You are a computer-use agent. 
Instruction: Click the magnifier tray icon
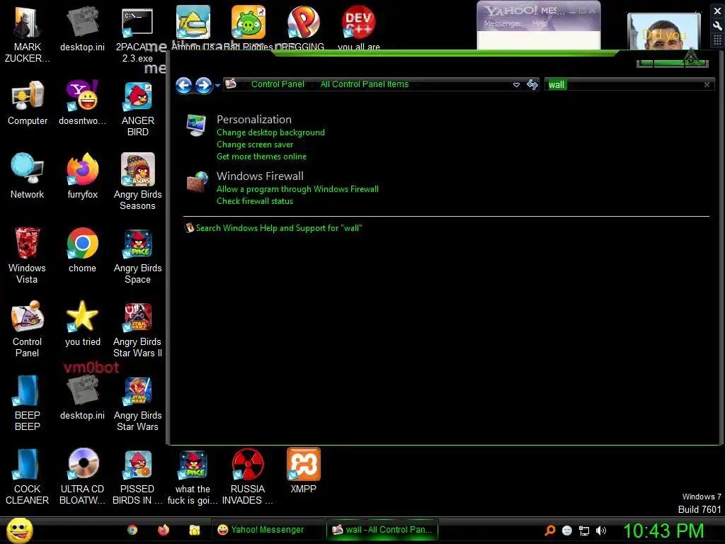pyautogui.click(x=549, y=530)
